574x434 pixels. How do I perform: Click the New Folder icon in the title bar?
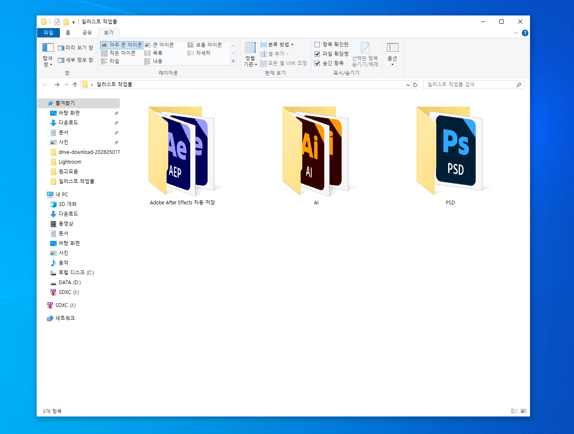[66, 22]
